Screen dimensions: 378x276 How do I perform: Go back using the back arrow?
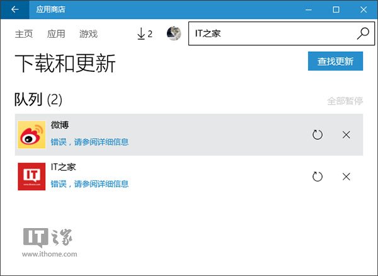[x=14, y=9]
